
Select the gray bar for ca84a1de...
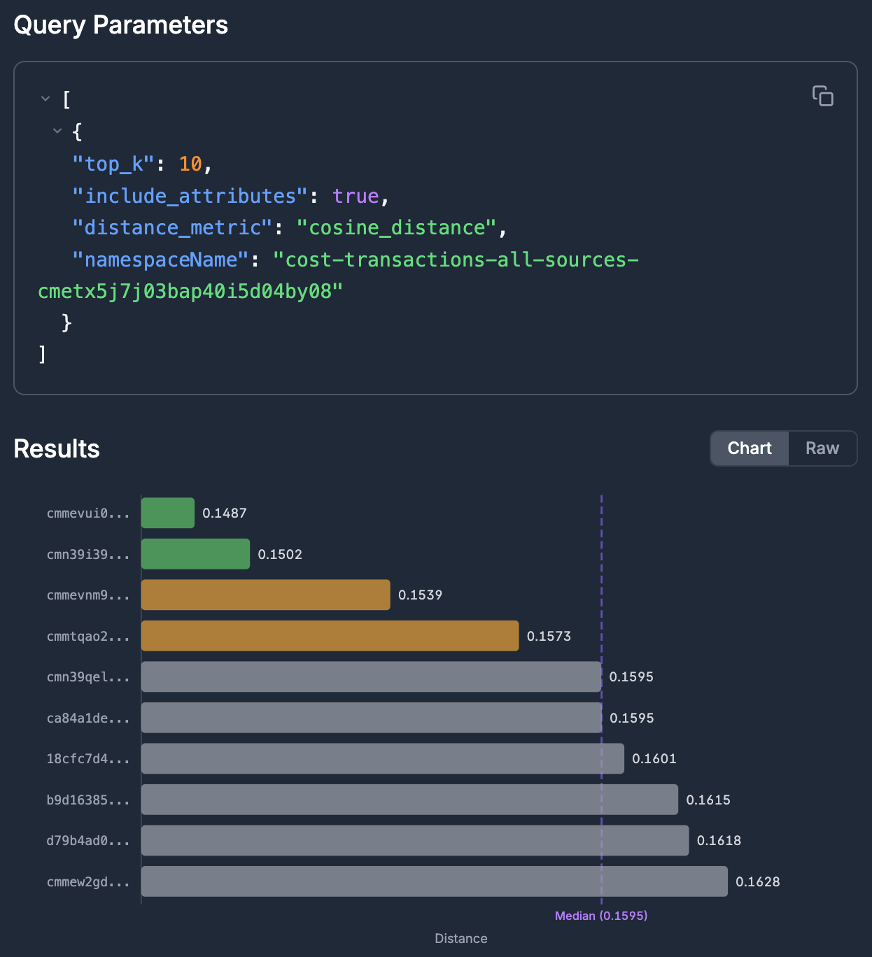[x=372, y=718]
